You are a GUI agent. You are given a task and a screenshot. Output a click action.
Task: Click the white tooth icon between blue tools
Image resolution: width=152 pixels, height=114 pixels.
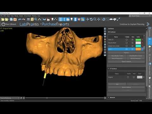(72, 19)
